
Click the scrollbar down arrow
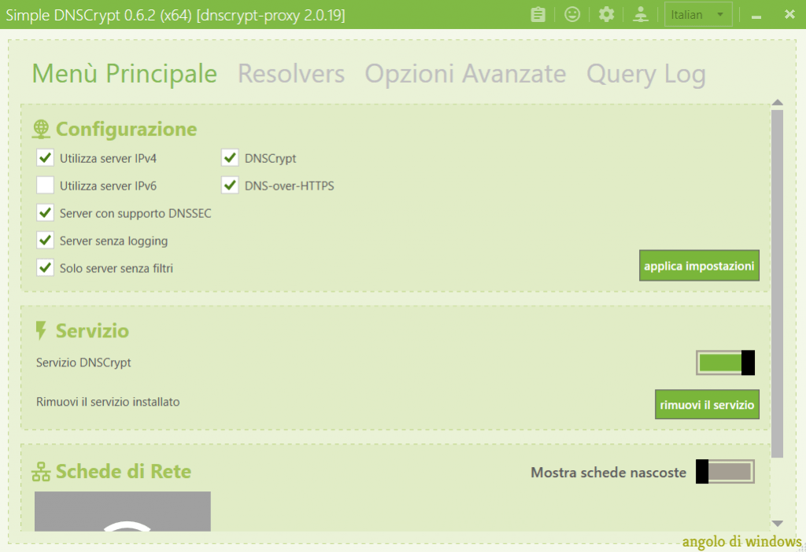777,524
